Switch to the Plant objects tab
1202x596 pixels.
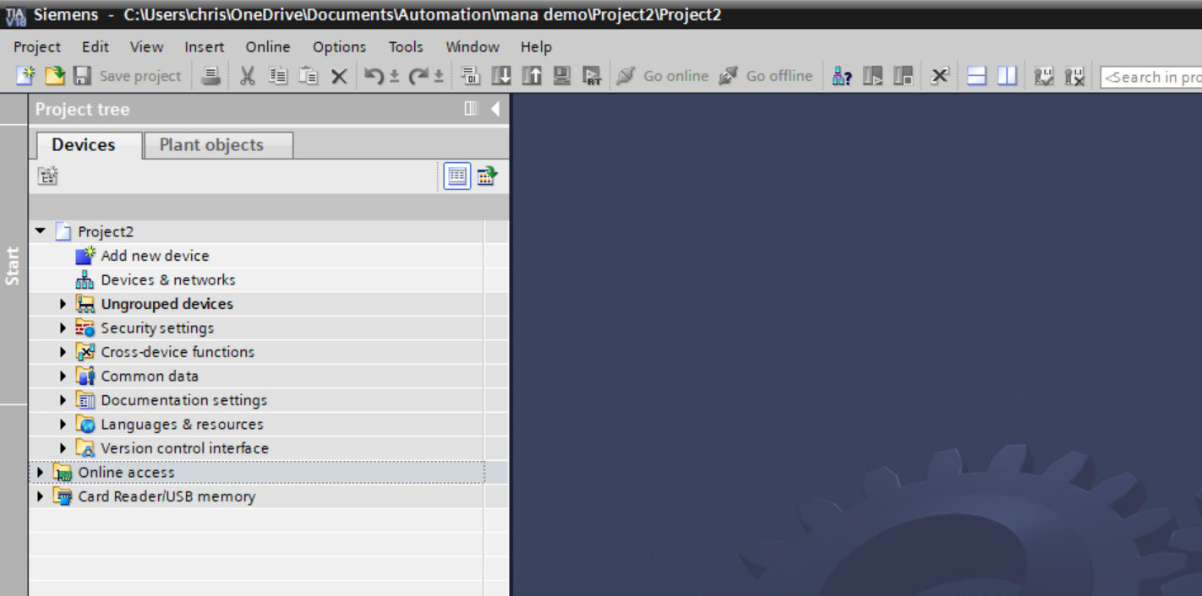point(218,145)
